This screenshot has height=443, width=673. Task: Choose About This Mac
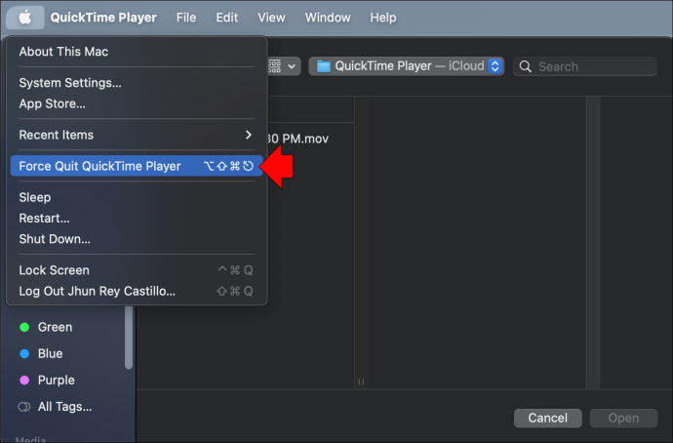click(137, 52)
